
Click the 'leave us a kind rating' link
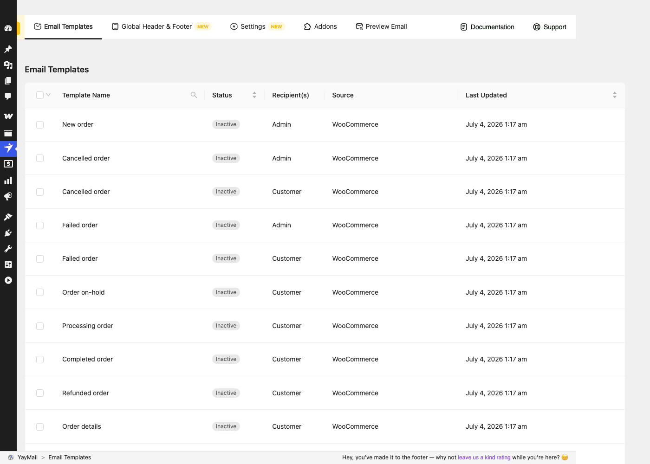[484, 458]
